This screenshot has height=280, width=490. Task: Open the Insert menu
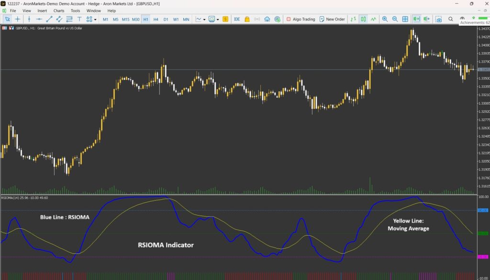pyautogui.click(x=42, y=11)
